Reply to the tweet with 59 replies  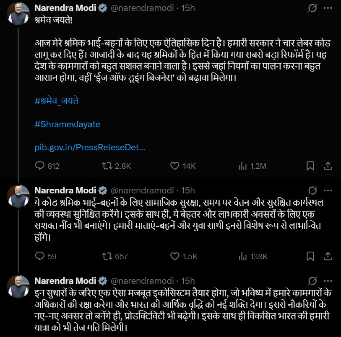40,256
